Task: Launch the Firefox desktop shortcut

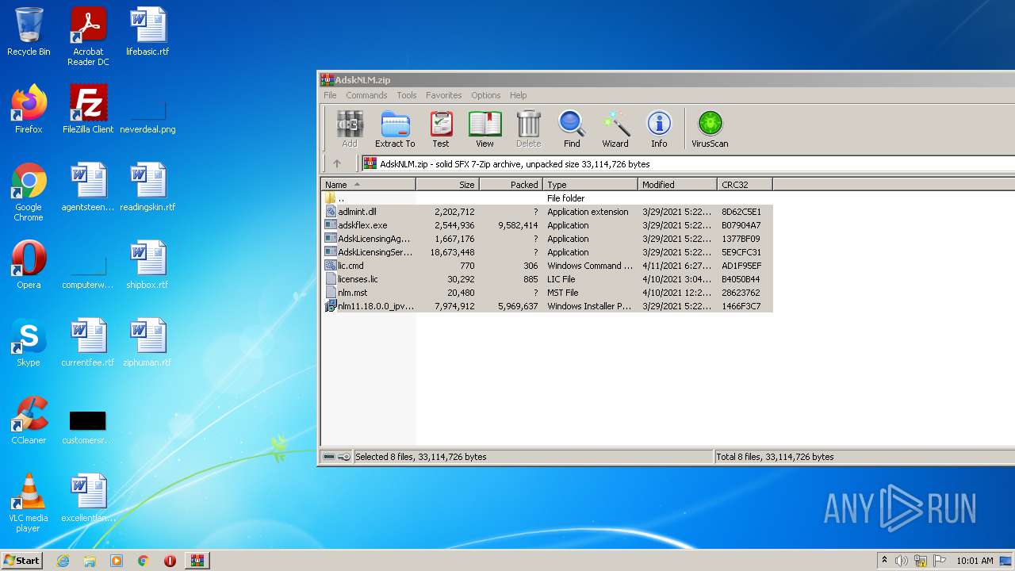Action: tap(29, 109)
